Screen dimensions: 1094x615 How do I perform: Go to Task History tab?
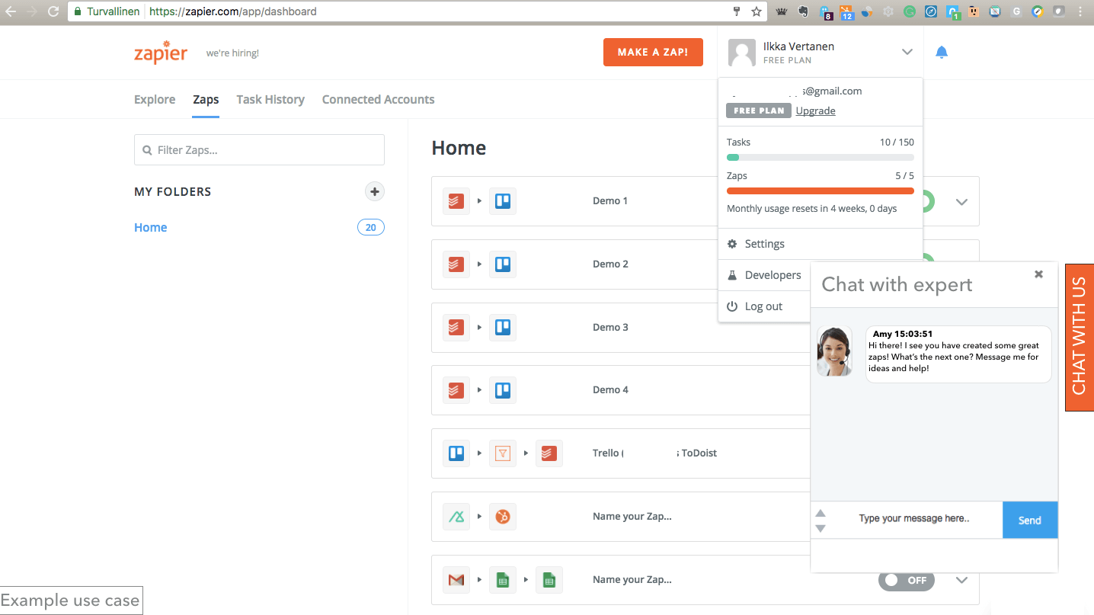pos(270,100)
